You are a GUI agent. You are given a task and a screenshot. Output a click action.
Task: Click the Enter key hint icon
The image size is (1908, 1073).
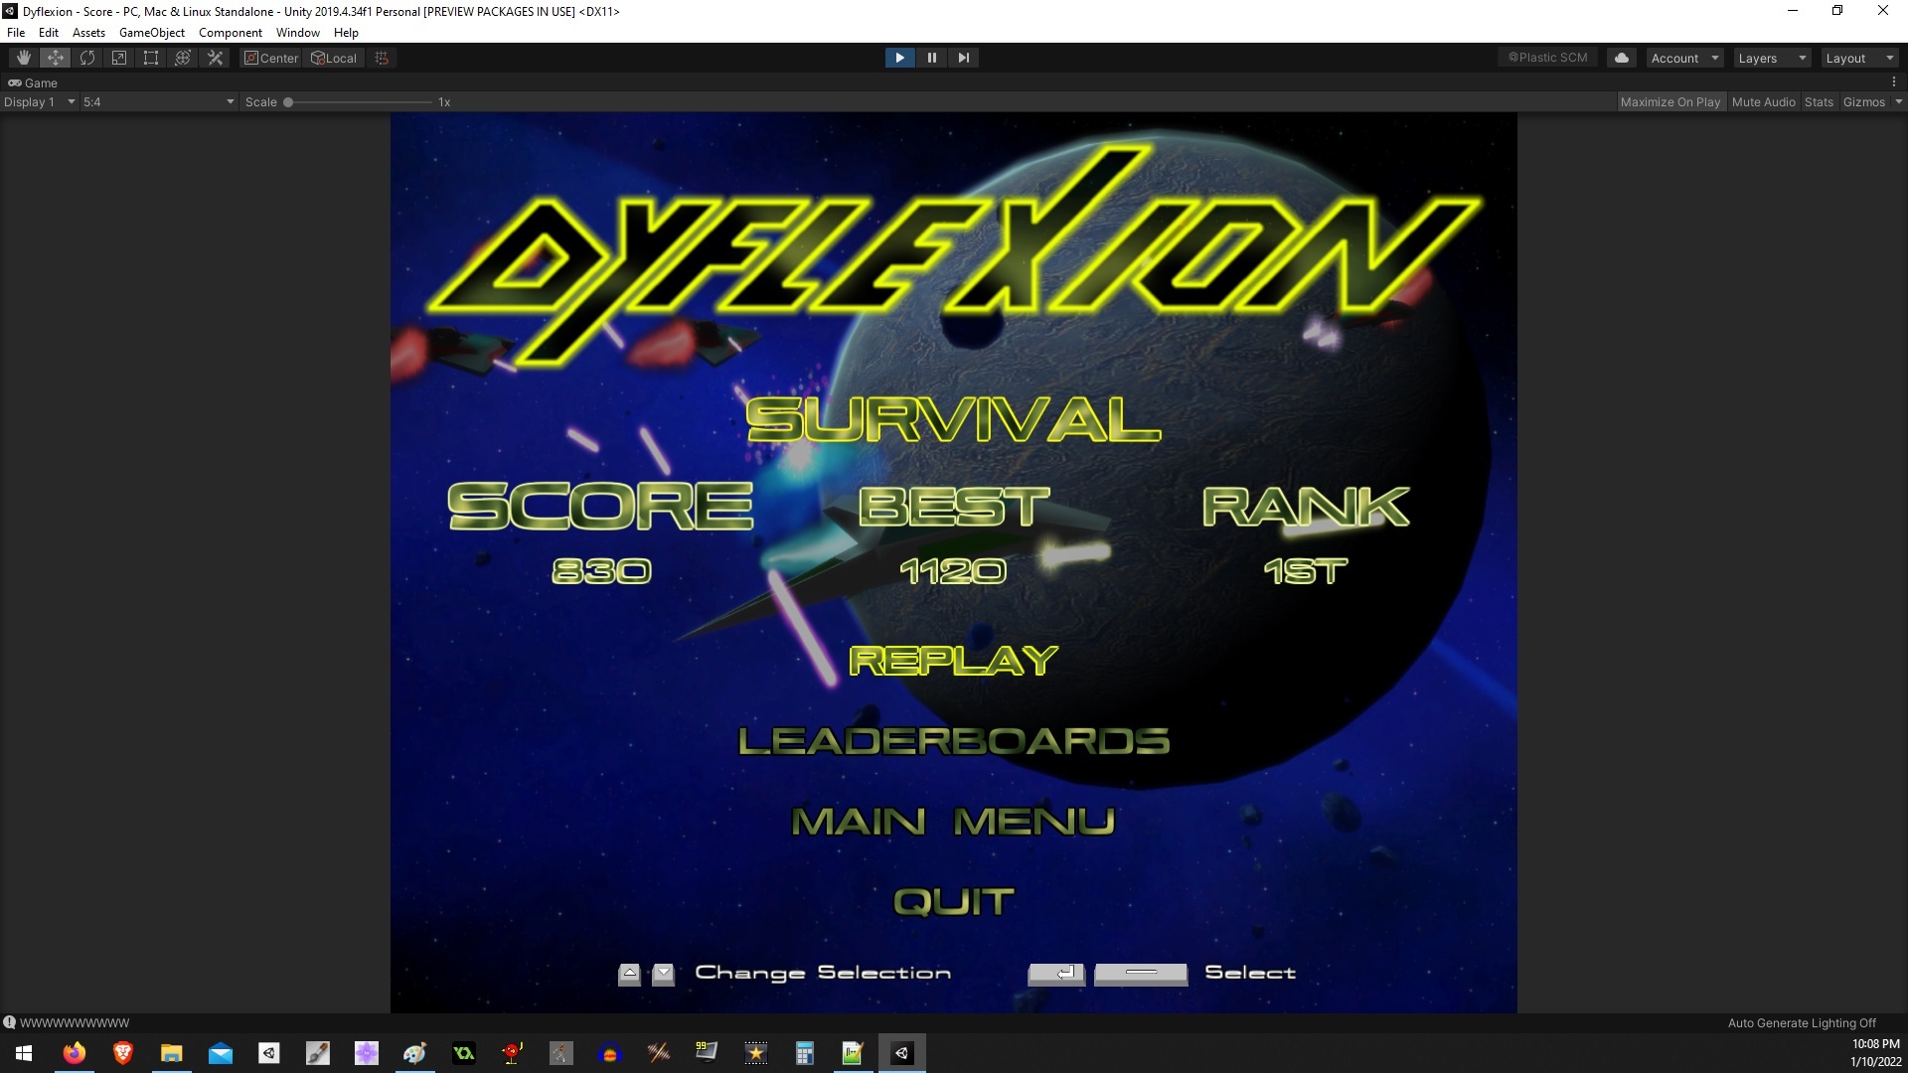click(x=1056, y=974)
